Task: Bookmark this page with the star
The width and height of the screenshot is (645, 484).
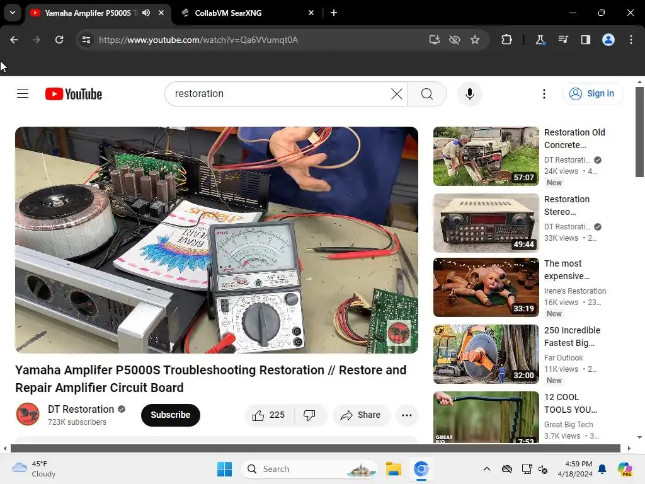Action: 475,40
